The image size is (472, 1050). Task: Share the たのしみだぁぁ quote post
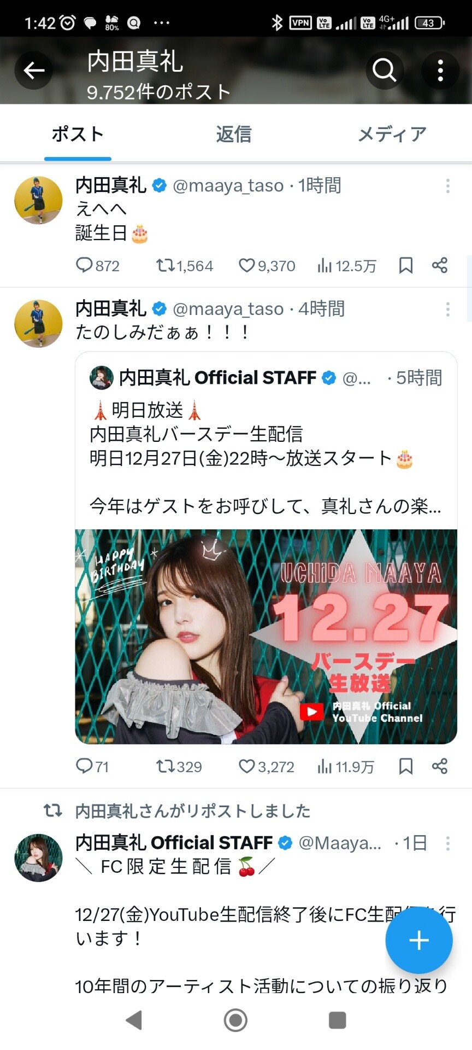tap(440, 766)
